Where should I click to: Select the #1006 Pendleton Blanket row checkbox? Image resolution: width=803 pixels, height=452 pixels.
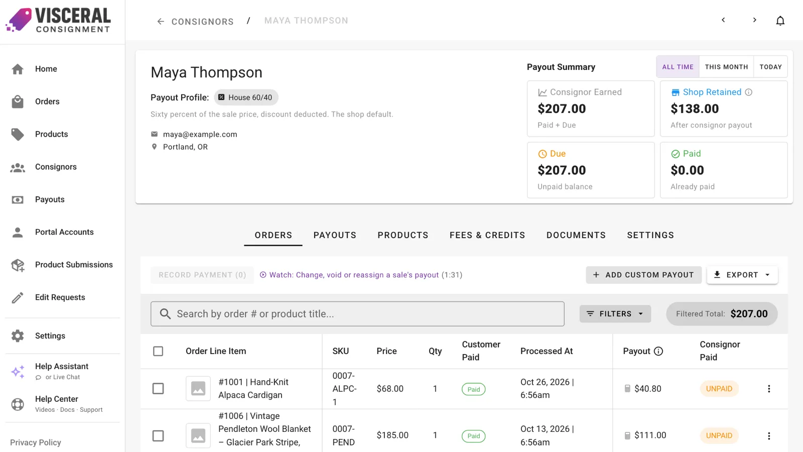(158, 436)
